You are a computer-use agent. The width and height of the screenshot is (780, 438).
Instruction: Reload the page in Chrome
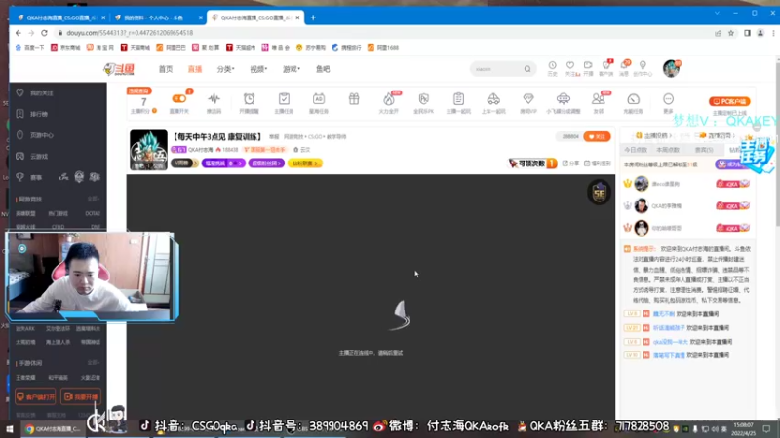pos(44,33)
